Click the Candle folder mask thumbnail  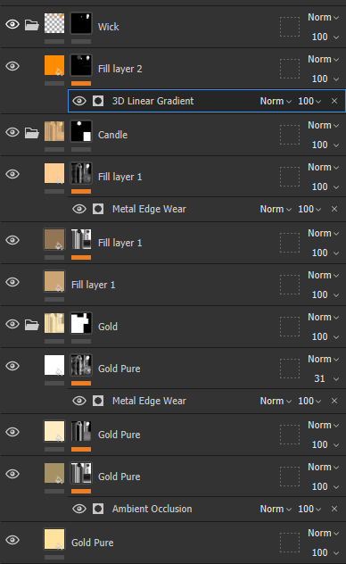(81, 131)
